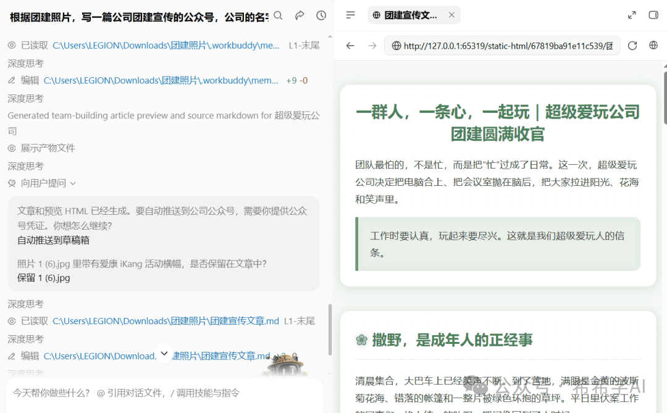Toggle the side panel layout icon

[x=654, y=15]
